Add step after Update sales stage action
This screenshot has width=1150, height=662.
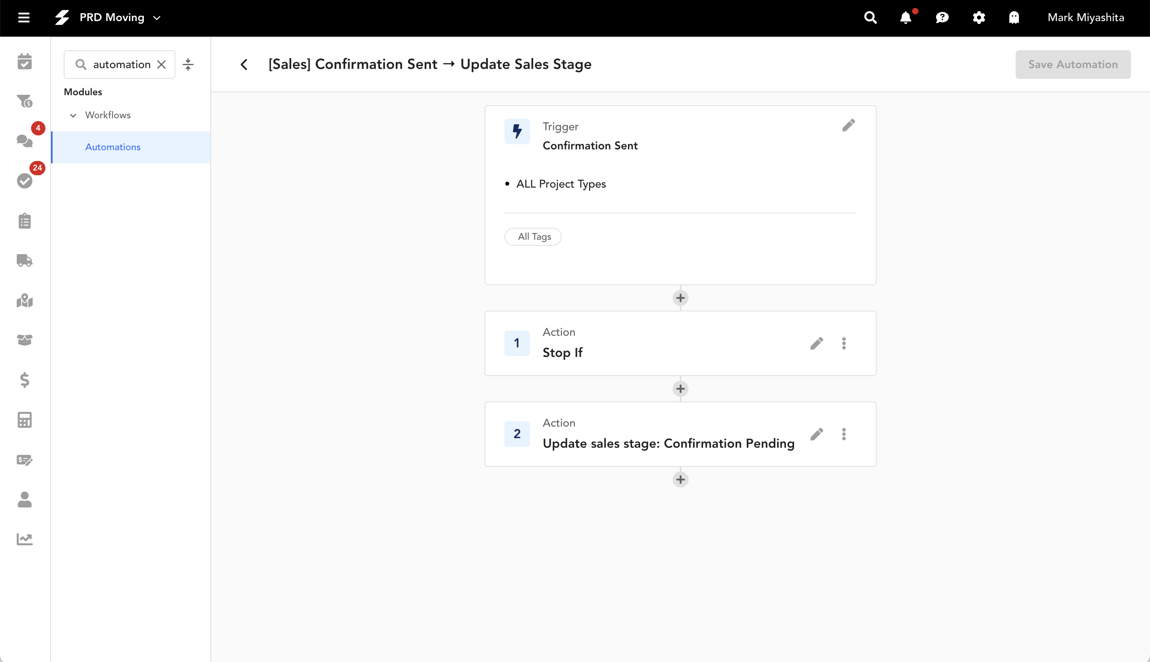pyautogui.click(x=680, y=480)
